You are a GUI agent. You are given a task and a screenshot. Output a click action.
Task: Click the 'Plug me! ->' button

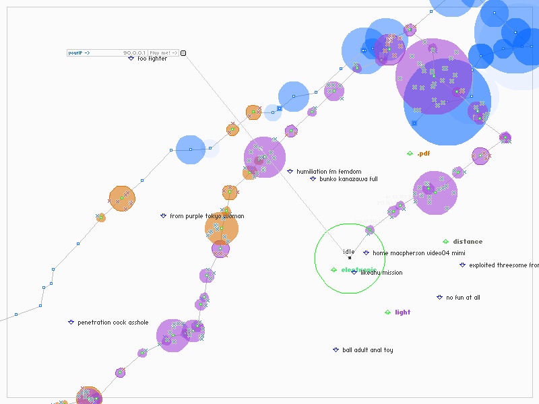click(164, 53)
